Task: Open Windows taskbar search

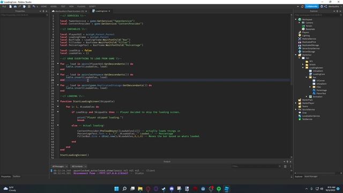Action: (124, 189)
